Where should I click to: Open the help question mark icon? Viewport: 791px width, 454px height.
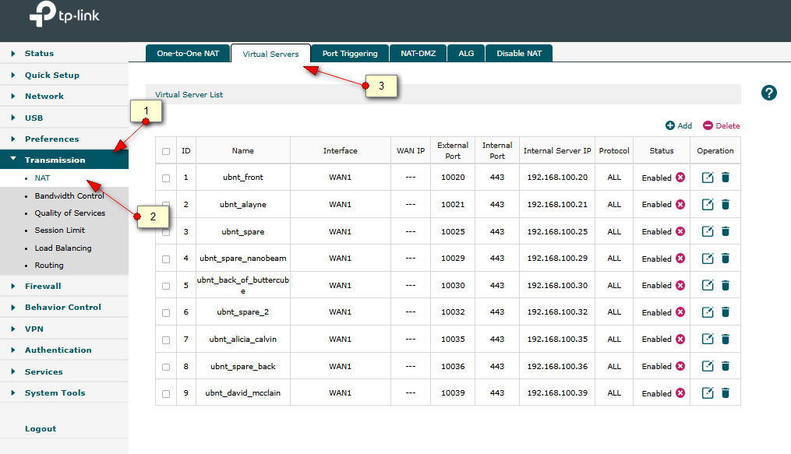click(x=769, y=93)
